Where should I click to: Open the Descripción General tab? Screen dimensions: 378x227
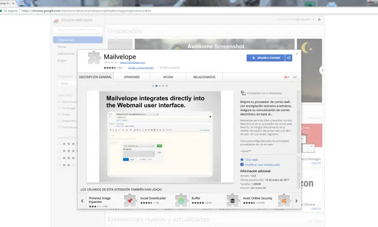[x=95, y=77]
